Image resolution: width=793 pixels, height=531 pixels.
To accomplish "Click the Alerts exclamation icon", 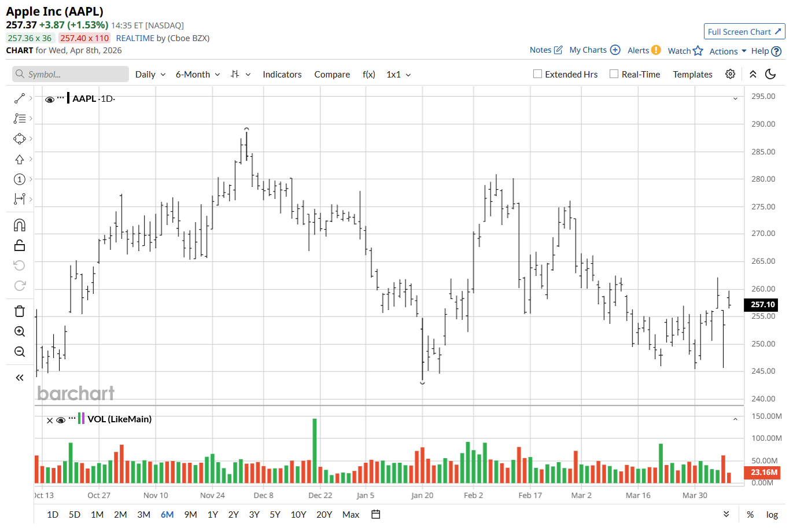I will [656, 50].
